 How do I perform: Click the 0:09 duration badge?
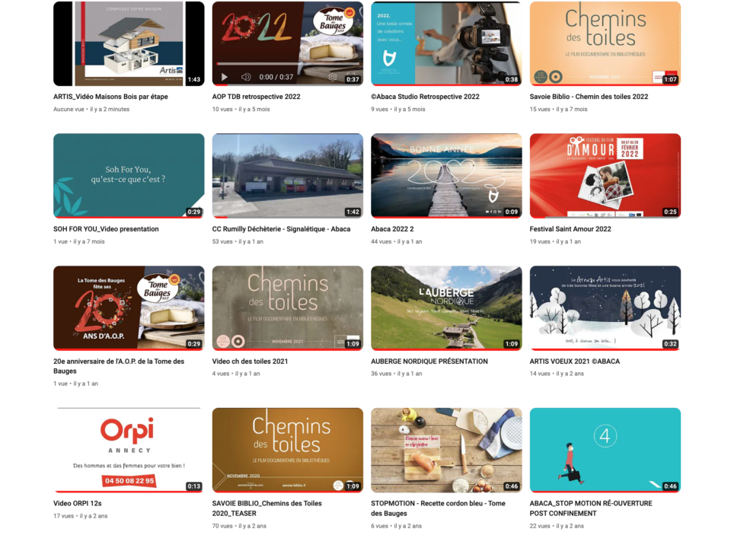click(512, 212)
